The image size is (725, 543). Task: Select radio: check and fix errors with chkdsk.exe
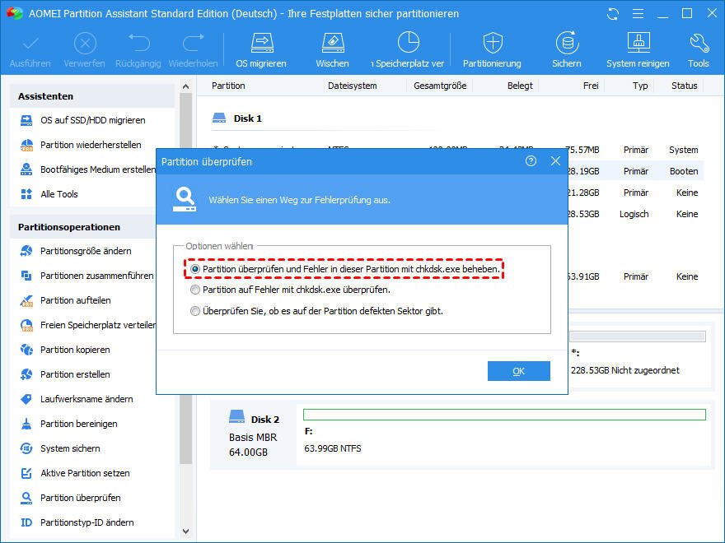tap(195, 269)
